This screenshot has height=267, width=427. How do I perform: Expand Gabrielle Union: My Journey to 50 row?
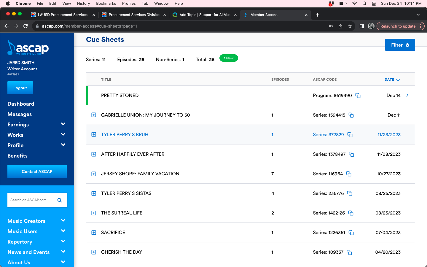point(94,115)
